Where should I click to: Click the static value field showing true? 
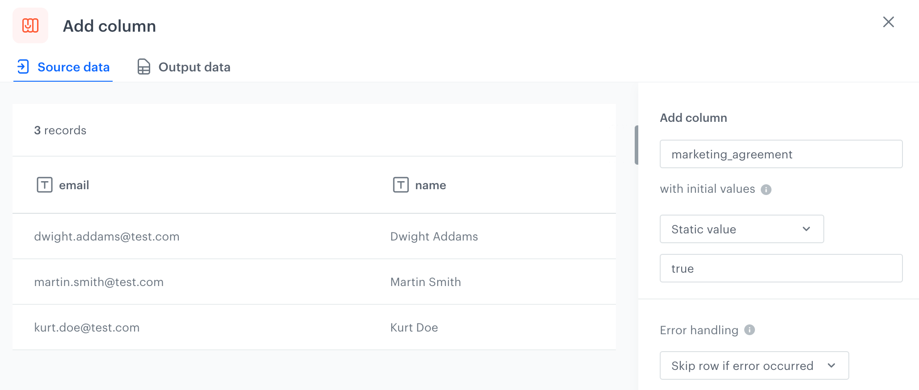[780, 268]
